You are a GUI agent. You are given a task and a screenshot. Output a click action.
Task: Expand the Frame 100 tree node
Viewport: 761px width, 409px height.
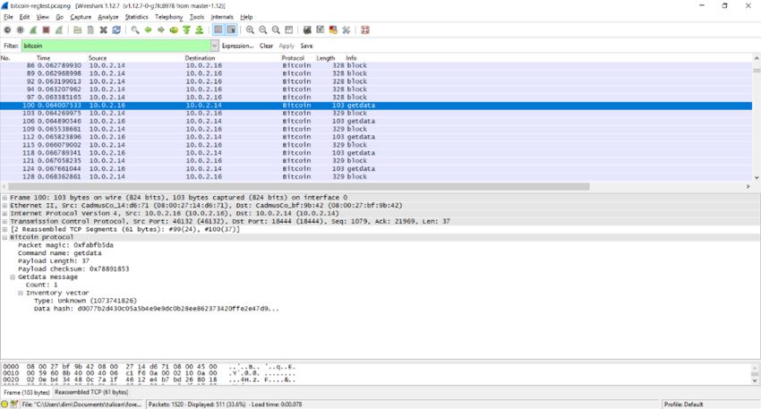pos(4,198)
